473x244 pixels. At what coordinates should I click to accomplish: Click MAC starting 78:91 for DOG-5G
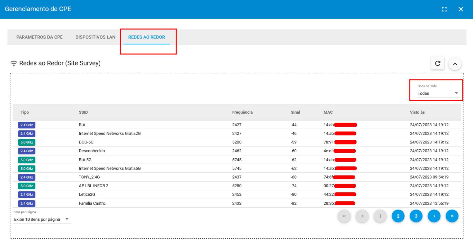(x=340, y=142)
